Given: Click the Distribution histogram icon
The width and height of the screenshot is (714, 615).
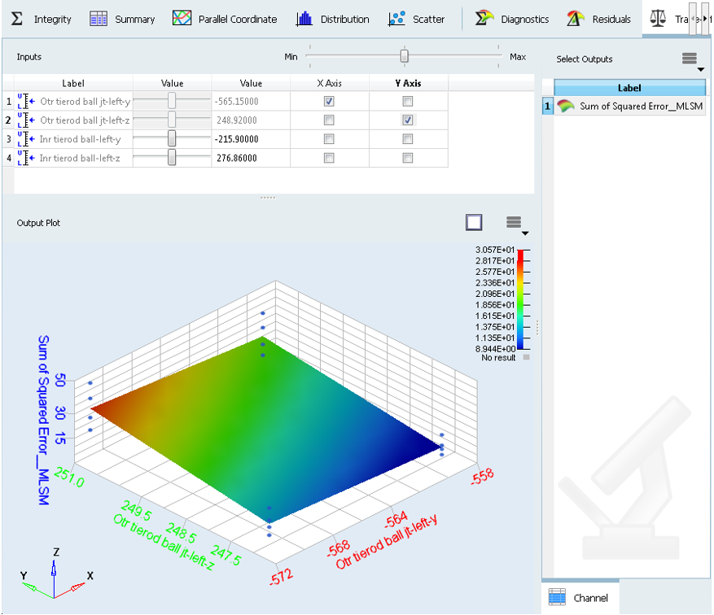Looking at the screenshot, I should [x=304, y=19].
